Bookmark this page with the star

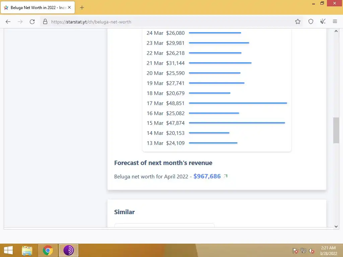298,21
